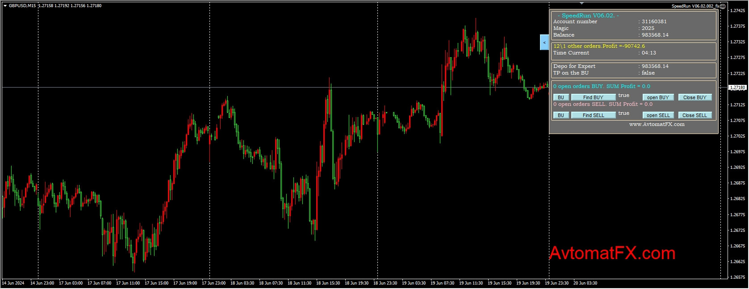Click the '18 Jun 15:30' time axis label

pos(328,283)
